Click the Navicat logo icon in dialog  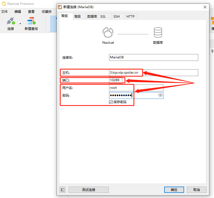(108, 32)
